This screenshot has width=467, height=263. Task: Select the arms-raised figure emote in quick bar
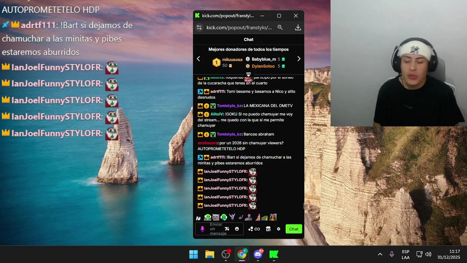[232, 217]
